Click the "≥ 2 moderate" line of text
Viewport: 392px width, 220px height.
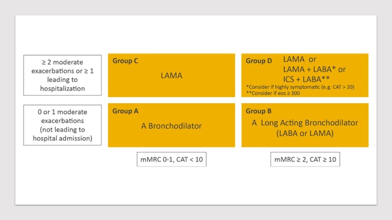coord(63,62)
